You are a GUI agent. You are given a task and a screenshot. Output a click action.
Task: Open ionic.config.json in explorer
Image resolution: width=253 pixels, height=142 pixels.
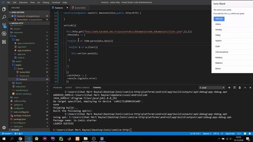[21, 112]
